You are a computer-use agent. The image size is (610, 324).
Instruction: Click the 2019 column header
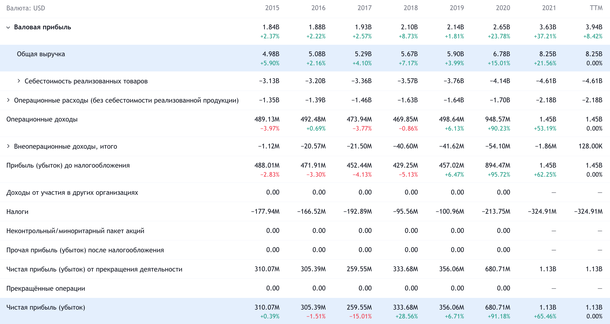[457, 8]
